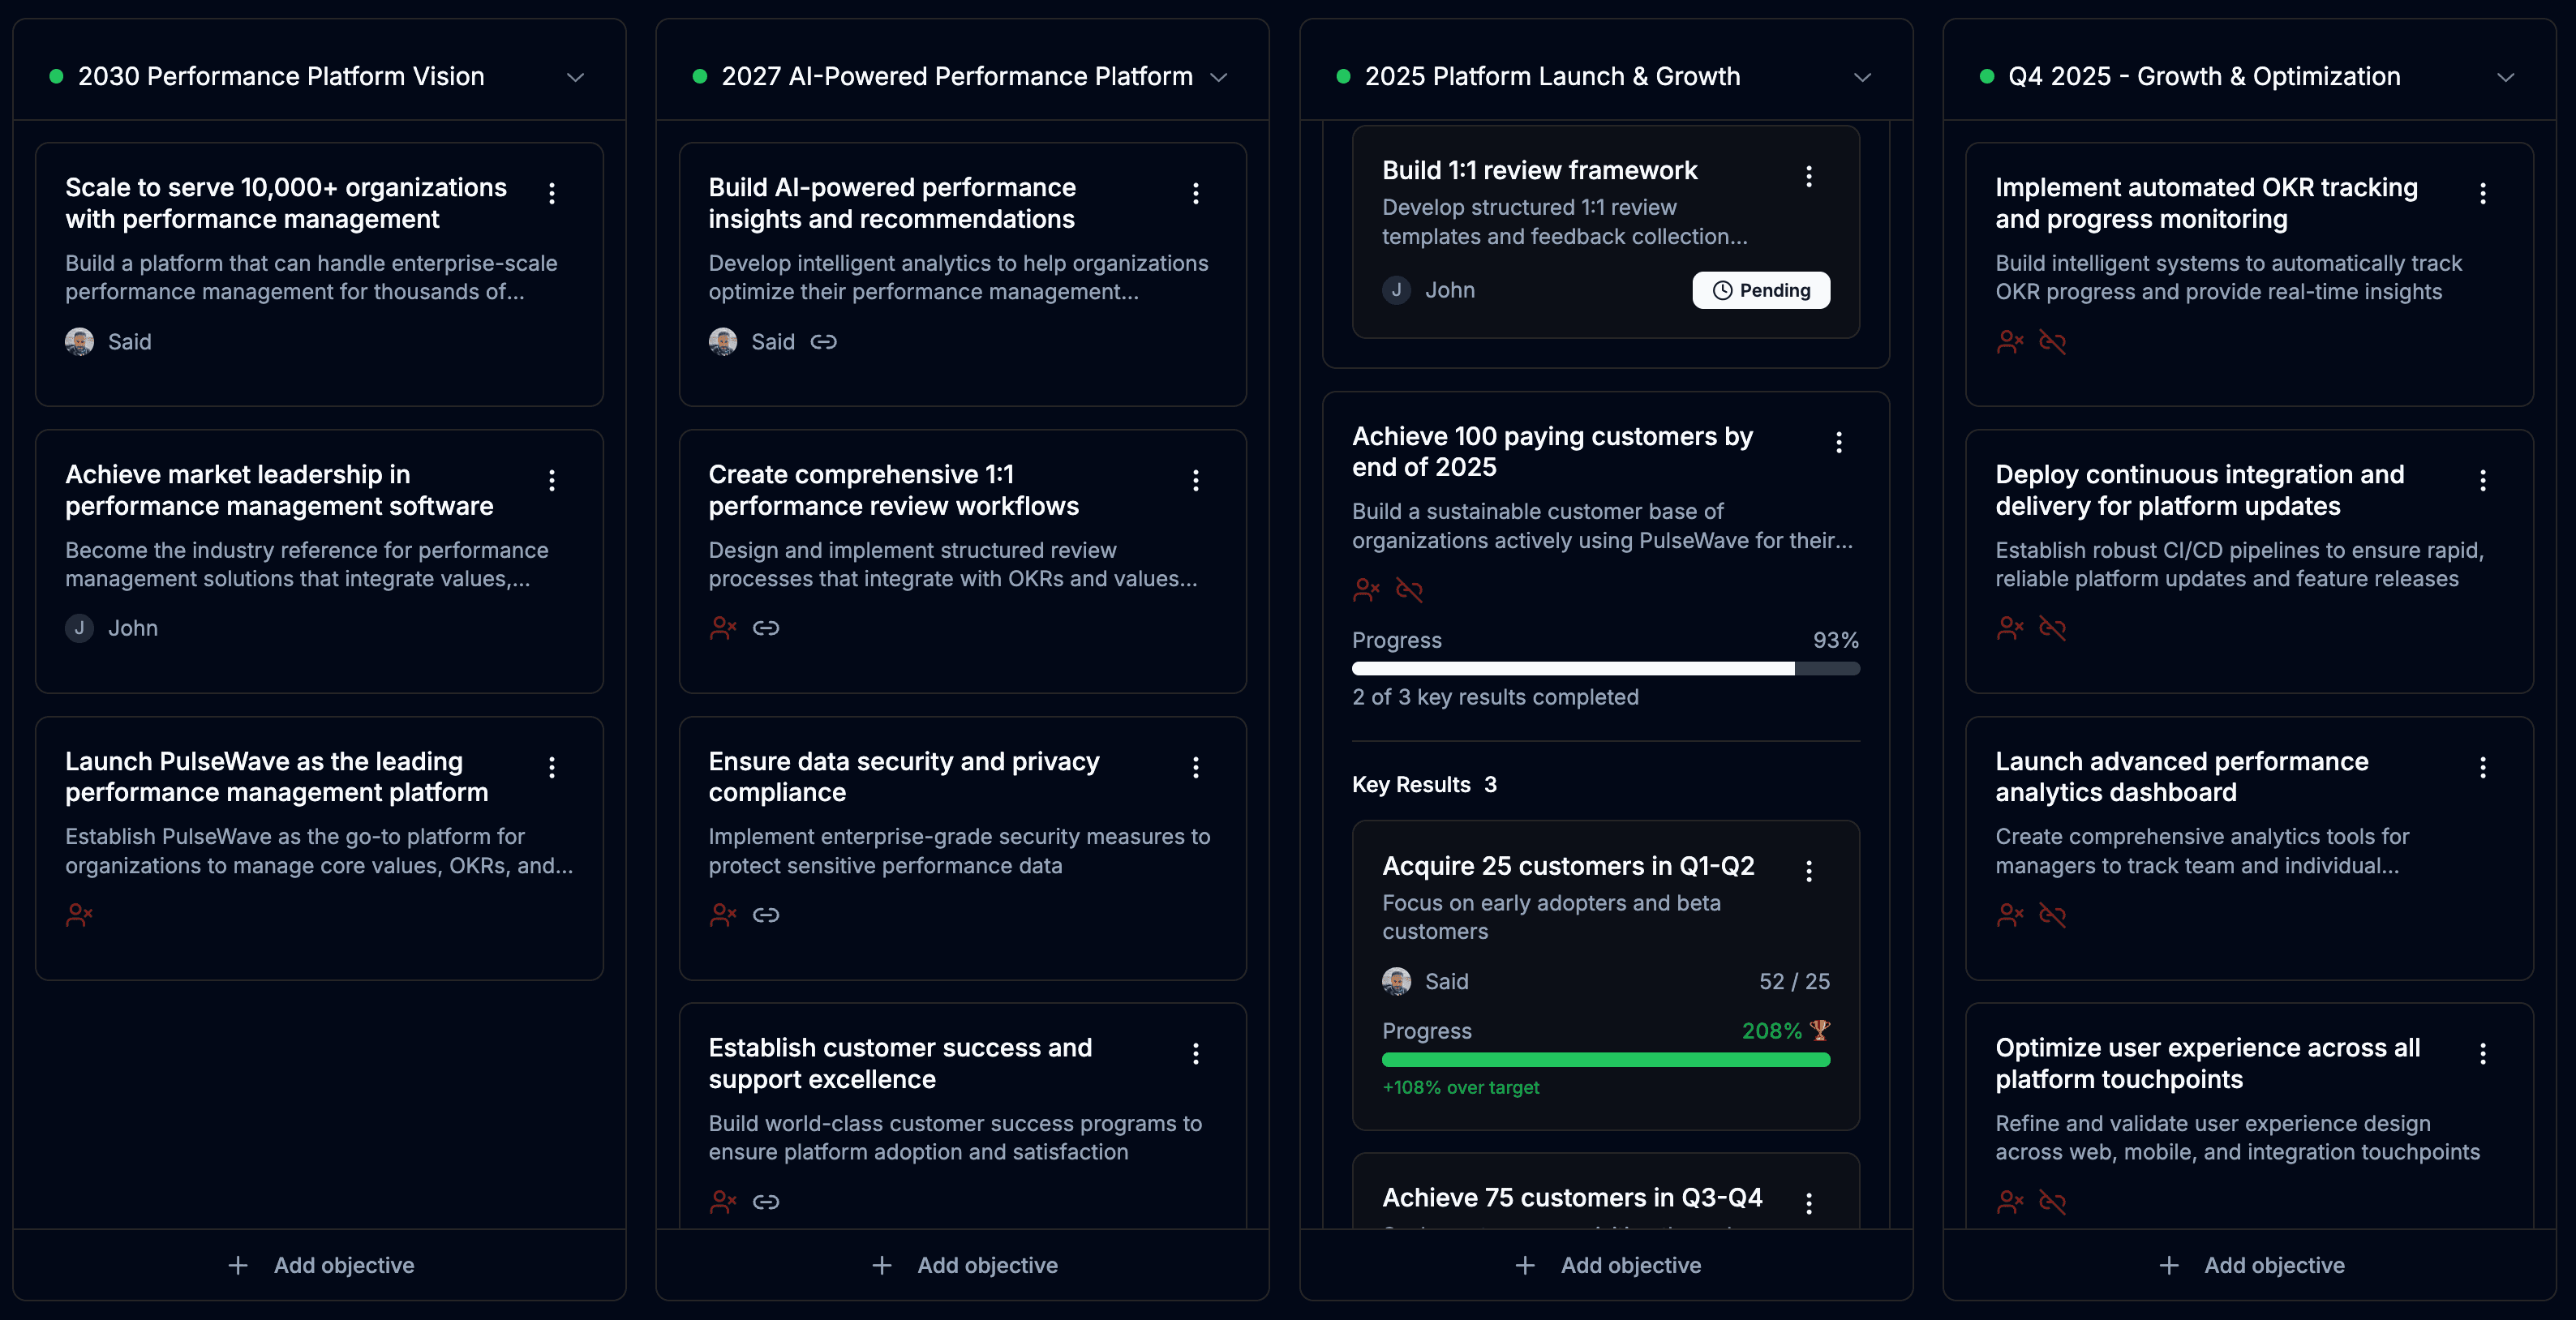Collapse 2025 Platform Launch & Growth chevron
Viewport: 2576px width, 1320px height.
(1861, 77)
